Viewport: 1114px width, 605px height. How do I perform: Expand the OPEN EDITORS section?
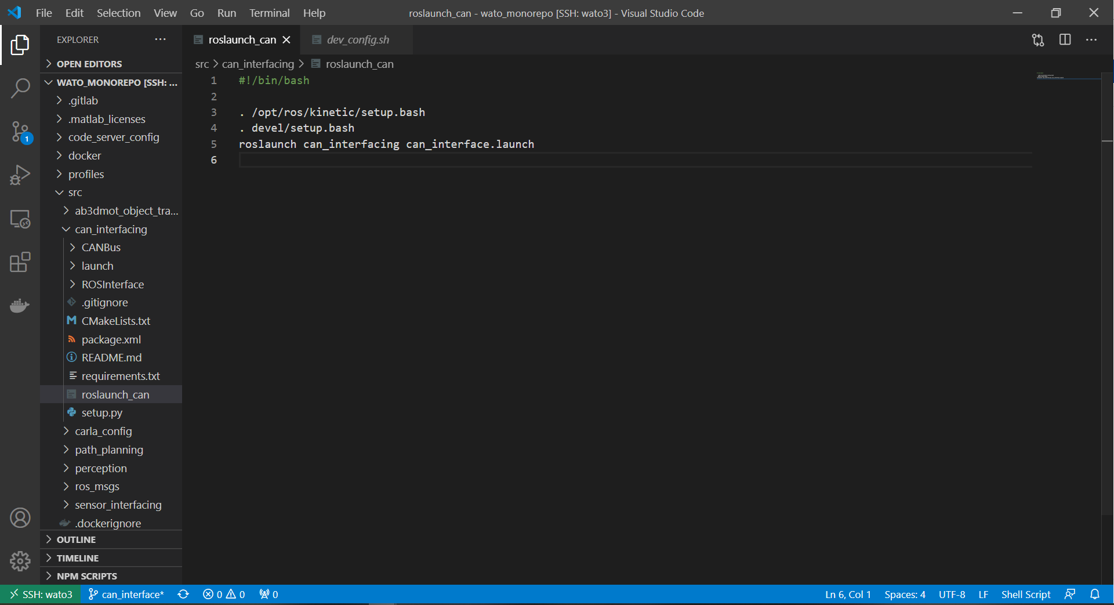pos(111,64)
